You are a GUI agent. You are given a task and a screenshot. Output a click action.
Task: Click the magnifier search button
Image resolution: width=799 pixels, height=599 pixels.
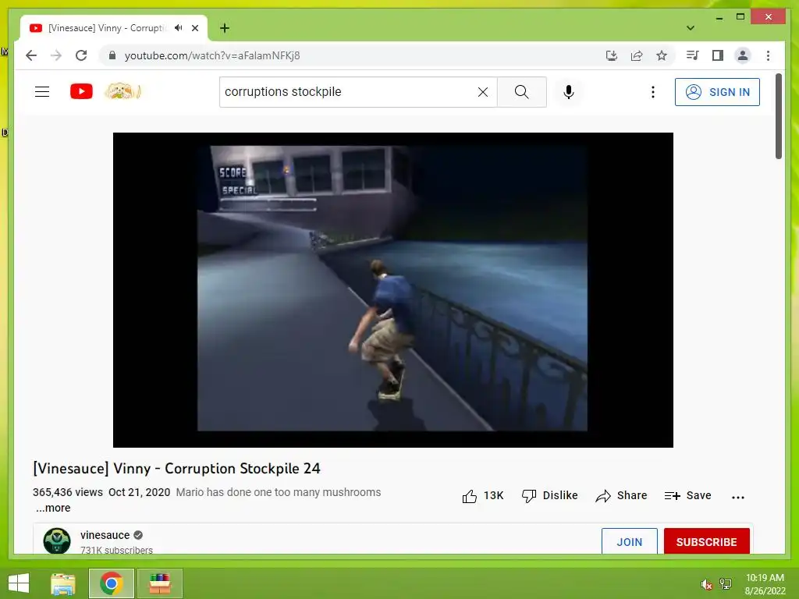coord(522,92)
